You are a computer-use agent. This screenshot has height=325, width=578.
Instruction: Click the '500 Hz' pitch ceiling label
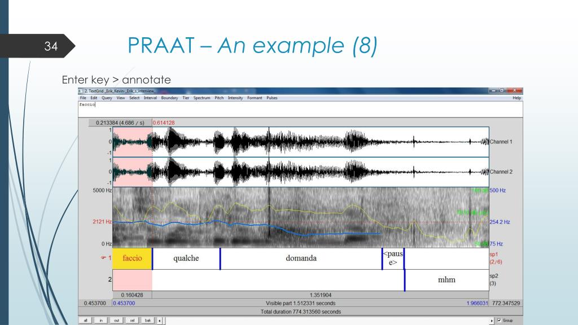pos(498,191)
